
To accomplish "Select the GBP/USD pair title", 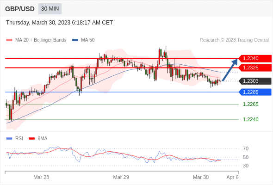I will (x=20, y=9).
